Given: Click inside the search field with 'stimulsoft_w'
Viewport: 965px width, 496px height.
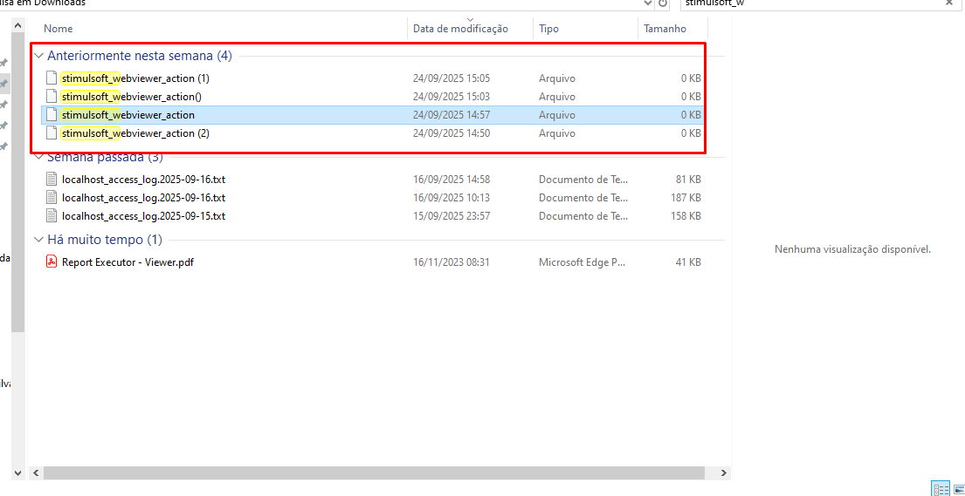Looking at the screenshot, I should pyautogui.click(x=803, y=3).
